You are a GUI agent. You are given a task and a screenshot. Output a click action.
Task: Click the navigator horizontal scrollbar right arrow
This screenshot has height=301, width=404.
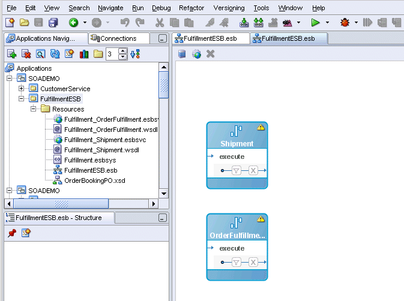(x=154, y=204)
